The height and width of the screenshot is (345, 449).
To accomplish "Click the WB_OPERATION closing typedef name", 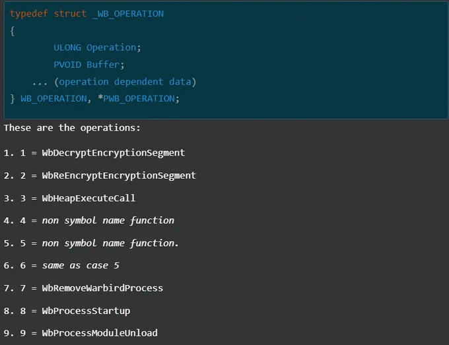I will [x=53, y=99].
